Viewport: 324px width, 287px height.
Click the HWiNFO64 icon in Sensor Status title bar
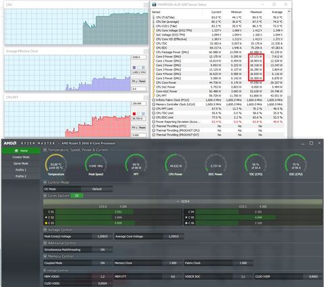pyautogui.click(x=154, y=5)
